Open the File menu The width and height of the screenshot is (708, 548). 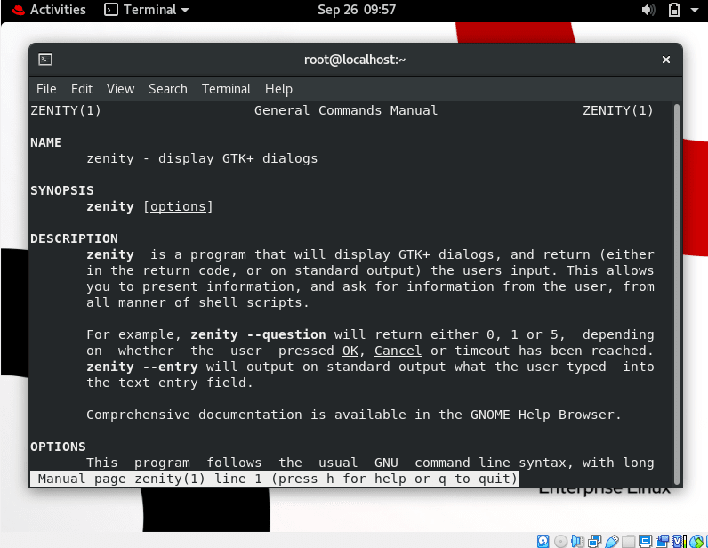click(x=46, y=89)
